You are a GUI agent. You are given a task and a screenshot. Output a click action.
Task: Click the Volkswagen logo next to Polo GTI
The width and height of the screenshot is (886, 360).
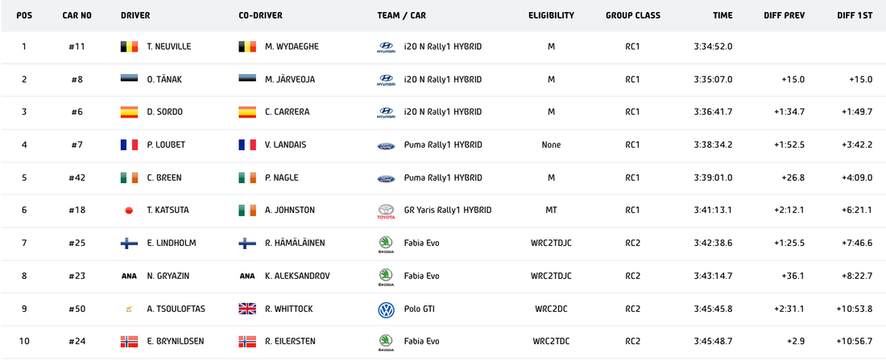(x=387, y=309)
